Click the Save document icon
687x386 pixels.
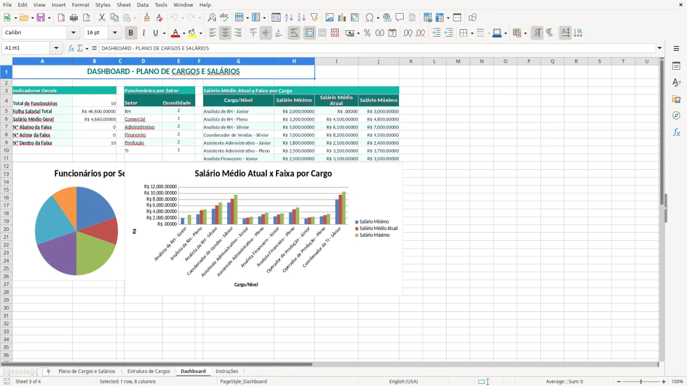pyautogui.click(x=41, y=18)
